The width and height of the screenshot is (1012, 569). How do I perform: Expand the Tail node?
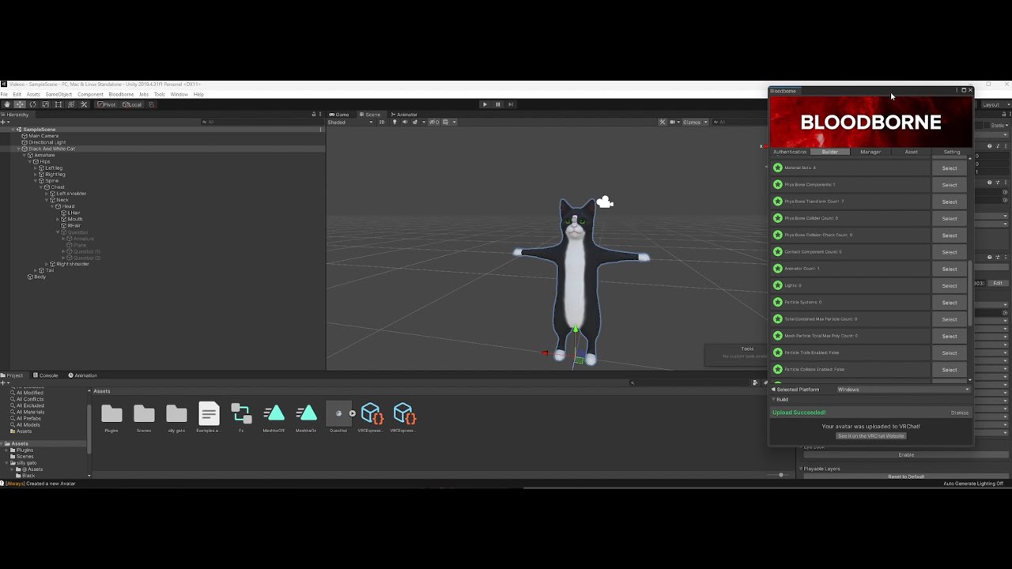tap(36, 270)
